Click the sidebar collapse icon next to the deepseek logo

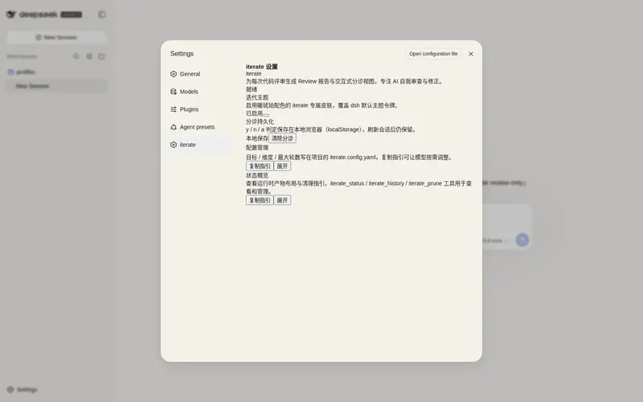(102, 14)
